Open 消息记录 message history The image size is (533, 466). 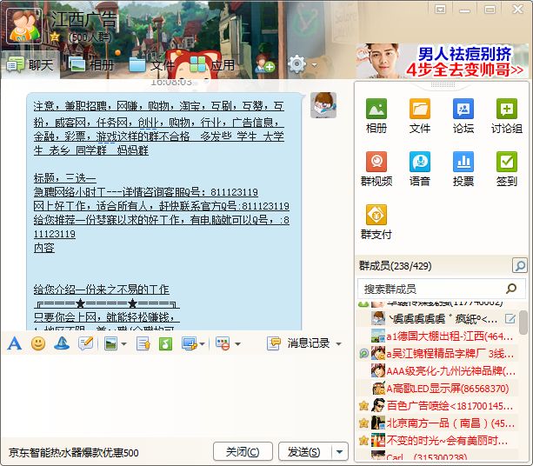pyautogui.click(x=299, y=343)
